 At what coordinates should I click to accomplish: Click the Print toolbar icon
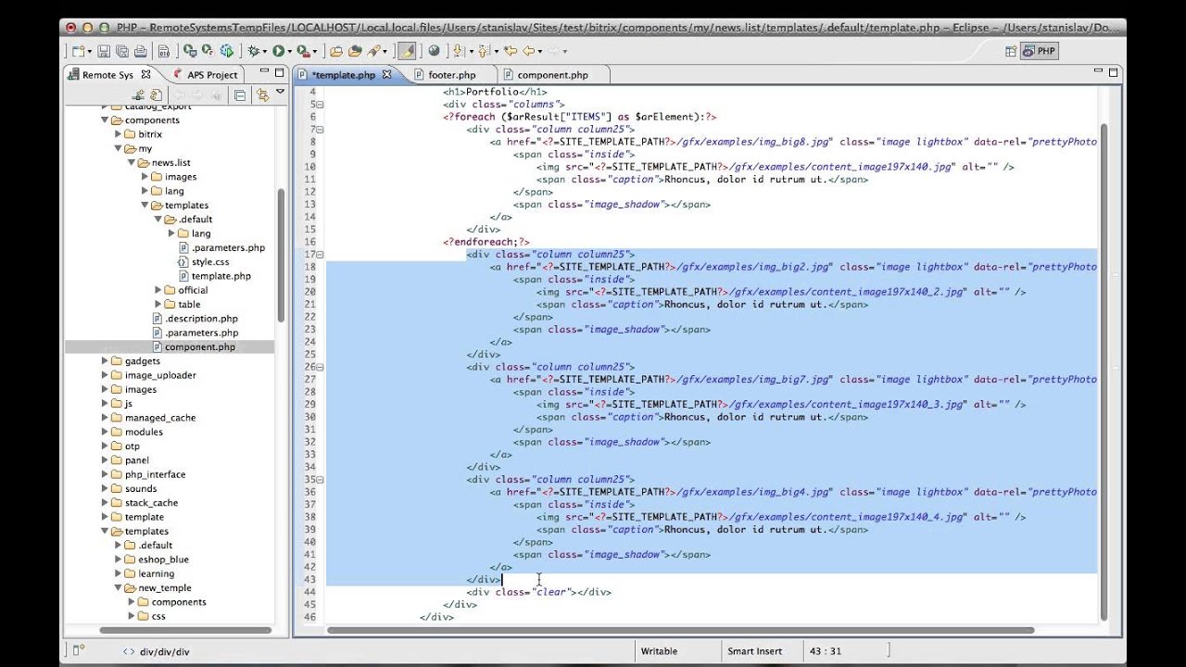point(141,51)
